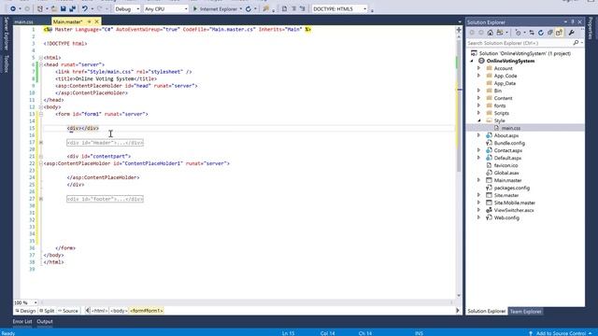Click the <html> breadcrumb tag

99,311
